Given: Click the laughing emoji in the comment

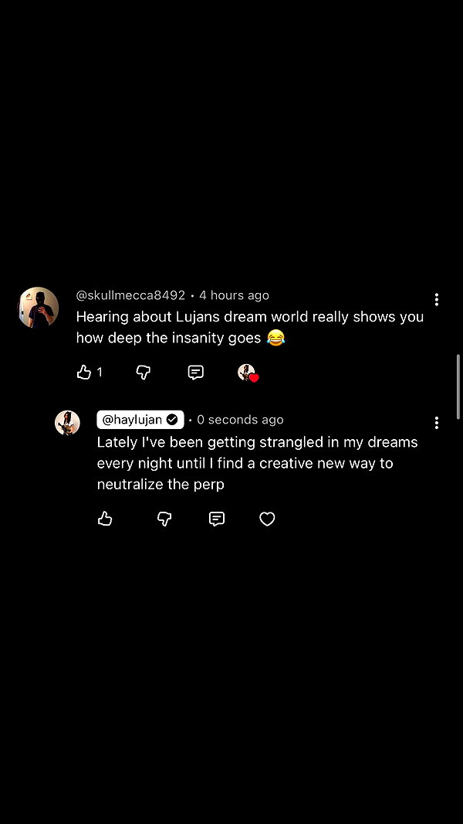Looking at the screenshot, I should click(275, 337).
